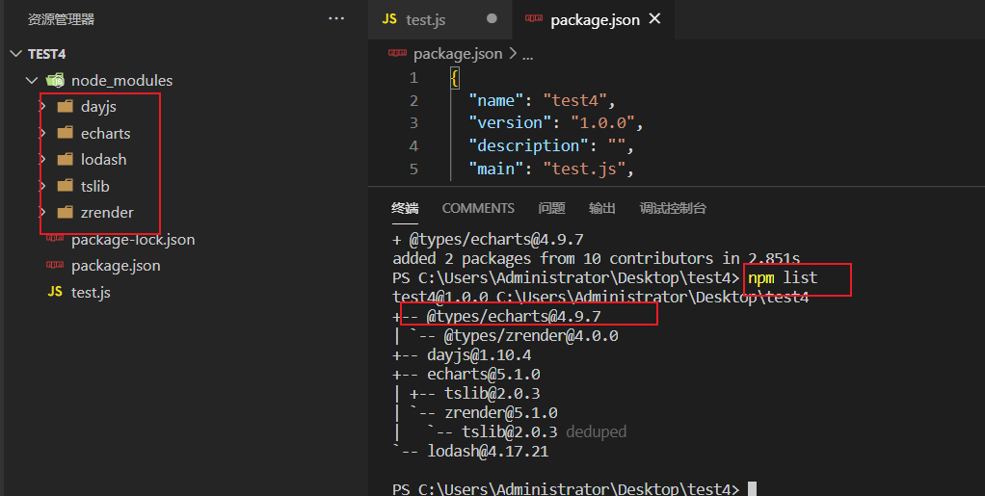The height and width of the screenshot is (496, 985).
Task: Click the JS icon beside test.js file
Action: (x=55, y=292)
